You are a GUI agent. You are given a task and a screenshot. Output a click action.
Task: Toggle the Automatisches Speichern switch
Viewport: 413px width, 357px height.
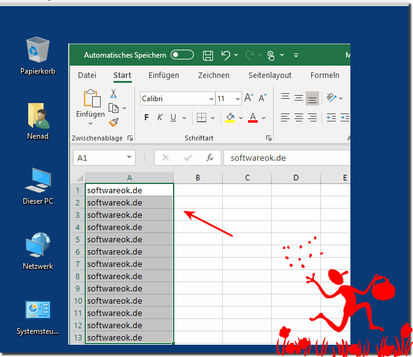[x=182, y=55]
